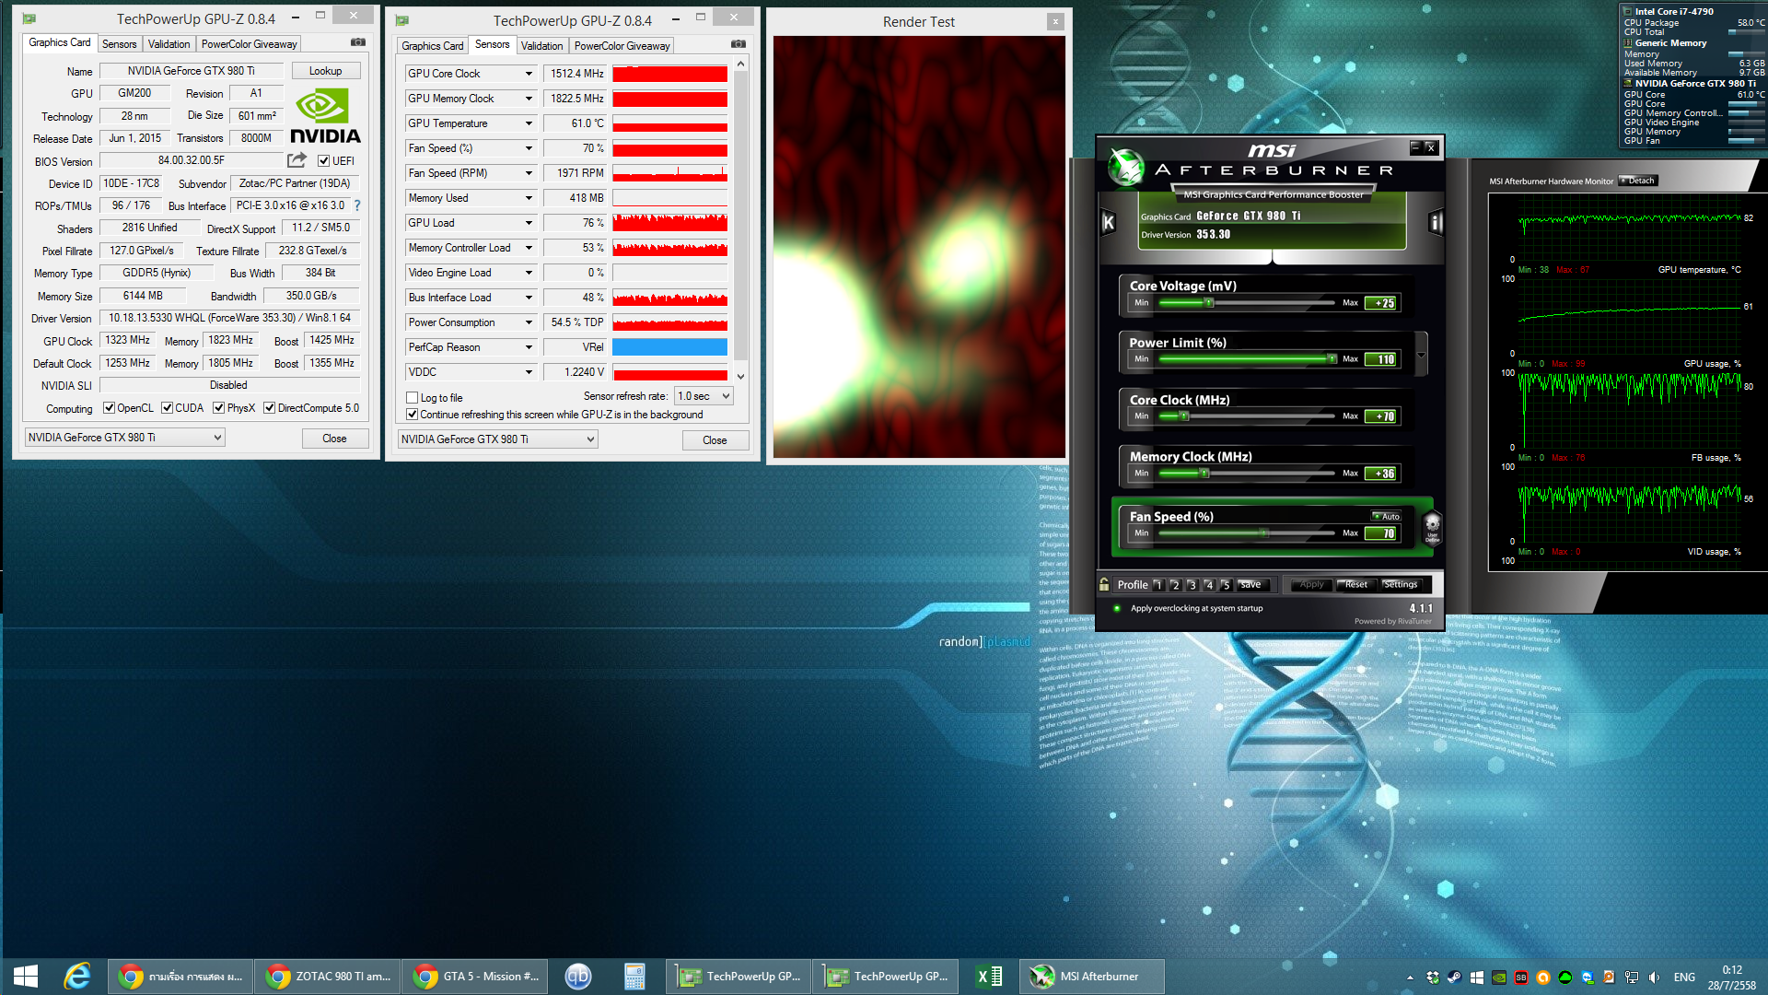Image resolution: width=1768 pixels, height=995 pixels.
Task: Click the Lookup button next to GPU name
Action: [325, 71]
